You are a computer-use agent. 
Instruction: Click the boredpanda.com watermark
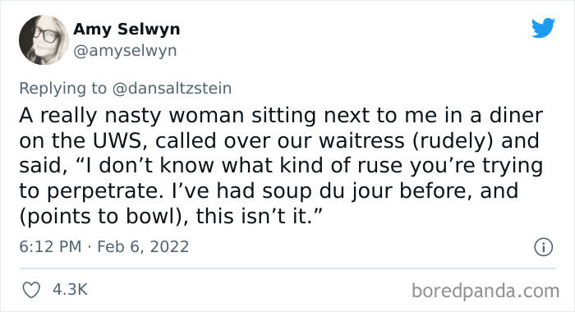coord(485,291)
